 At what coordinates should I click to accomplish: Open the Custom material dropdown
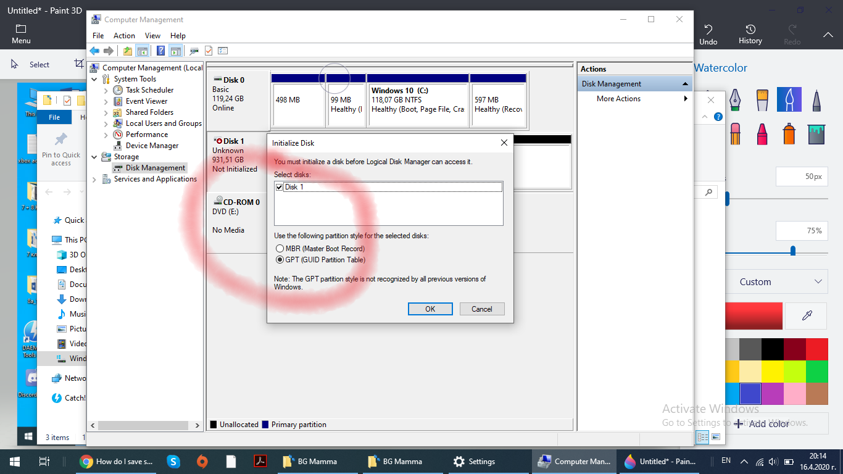(780, 282)
